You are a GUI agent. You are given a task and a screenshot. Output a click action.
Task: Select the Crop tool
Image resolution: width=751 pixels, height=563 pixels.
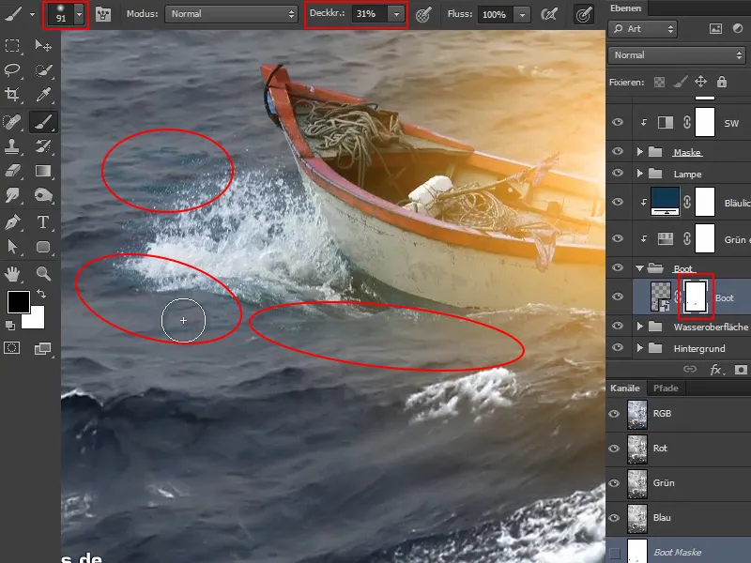12,95
